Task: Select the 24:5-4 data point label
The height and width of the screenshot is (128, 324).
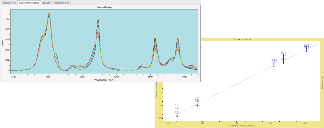Action: coord(306,44)
